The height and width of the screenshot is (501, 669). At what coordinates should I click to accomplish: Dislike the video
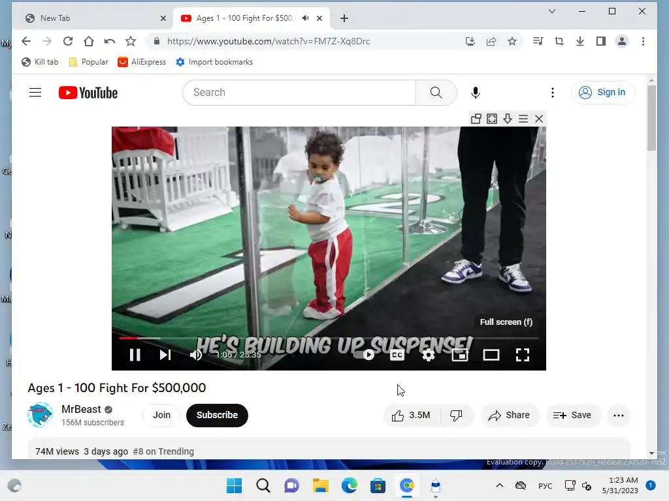pos(456,416)
